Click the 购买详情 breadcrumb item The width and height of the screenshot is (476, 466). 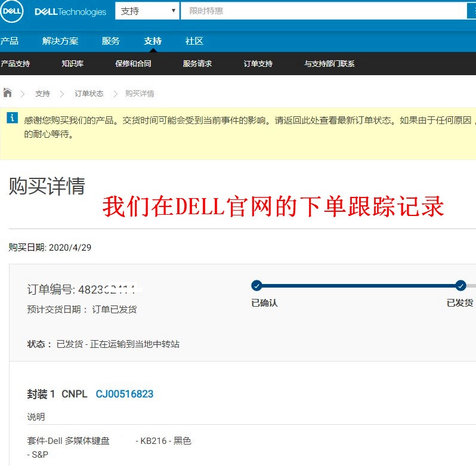(x=140, y=94)
